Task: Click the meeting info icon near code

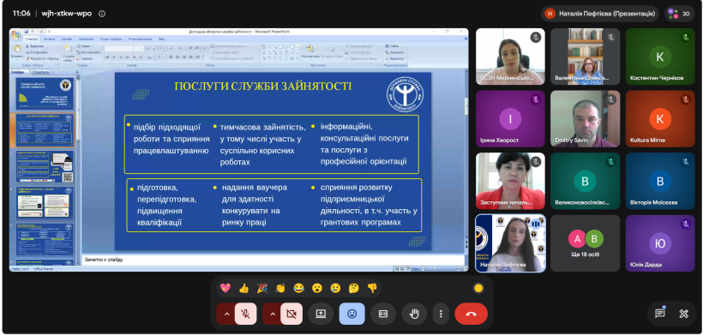Action: click(x=102, y=14)
